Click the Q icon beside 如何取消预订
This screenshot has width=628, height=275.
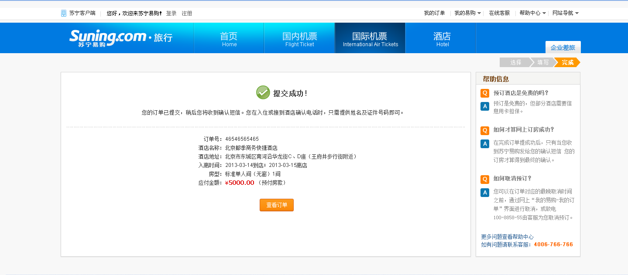[x=484, y=179]
